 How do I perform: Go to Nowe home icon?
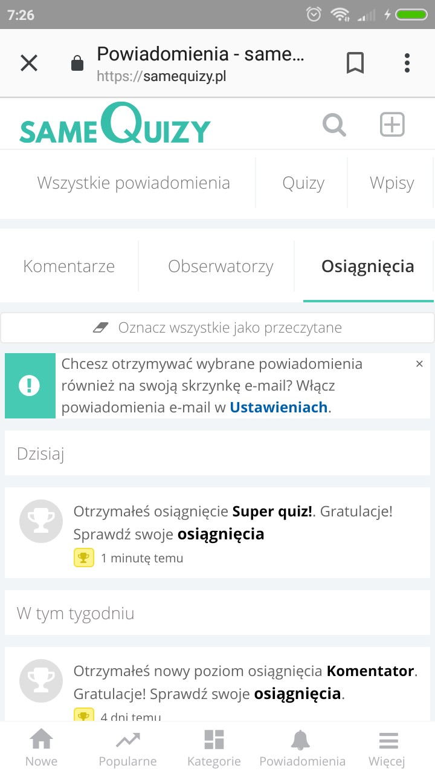(x=42, y=747)
